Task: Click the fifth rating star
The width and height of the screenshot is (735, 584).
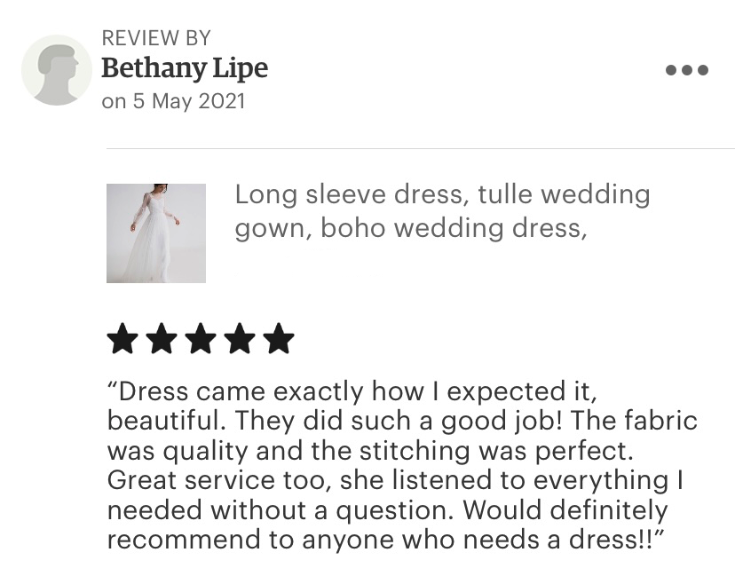Action: (x=279, y=338)
